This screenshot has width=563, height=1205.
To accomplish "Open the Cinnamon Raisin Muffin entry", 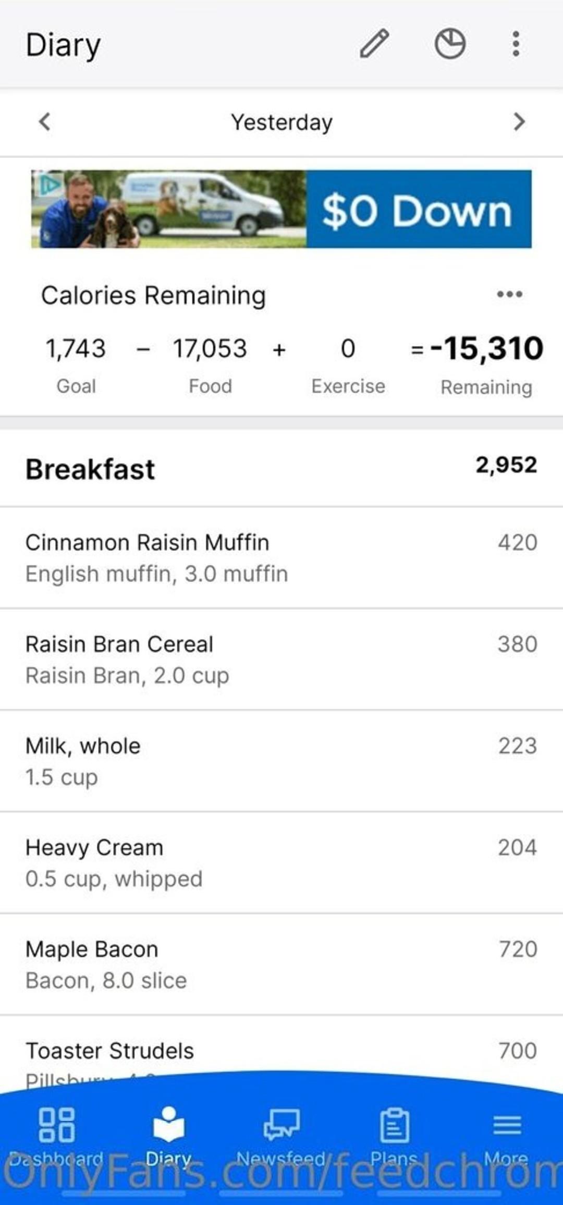I will pyautogui.click(x=281, y=557).
